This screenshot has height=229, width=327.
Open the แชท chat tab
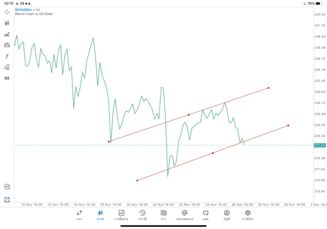coord(205,215)
